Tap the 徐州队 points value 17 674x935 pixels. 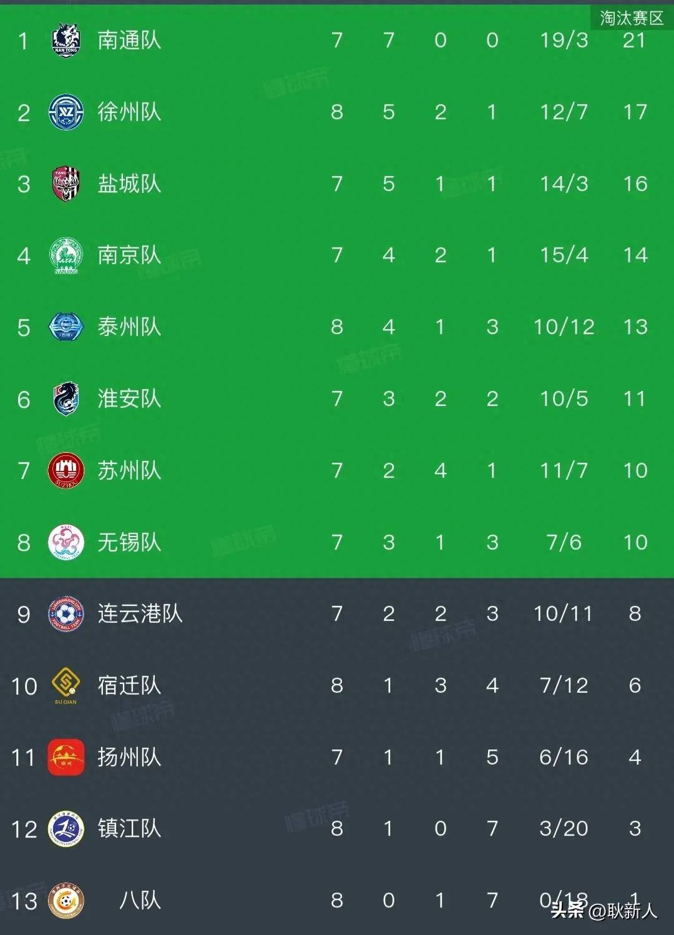[635, 112]
